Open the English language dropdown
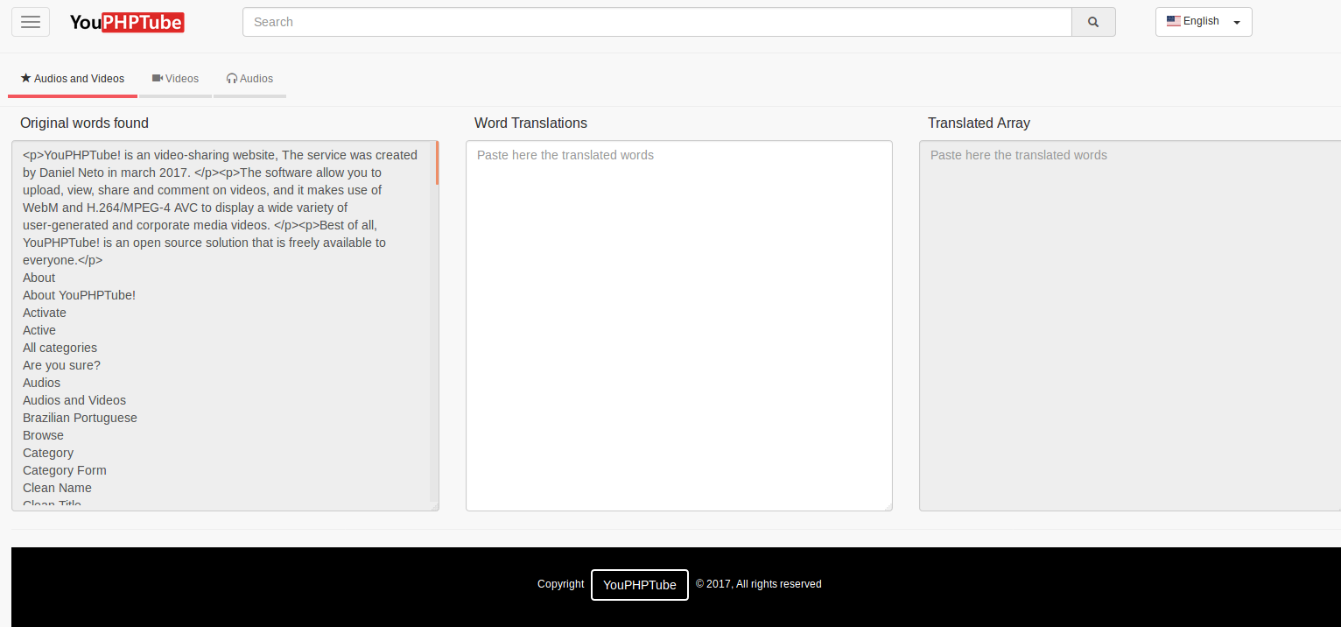 (1204, 22)
